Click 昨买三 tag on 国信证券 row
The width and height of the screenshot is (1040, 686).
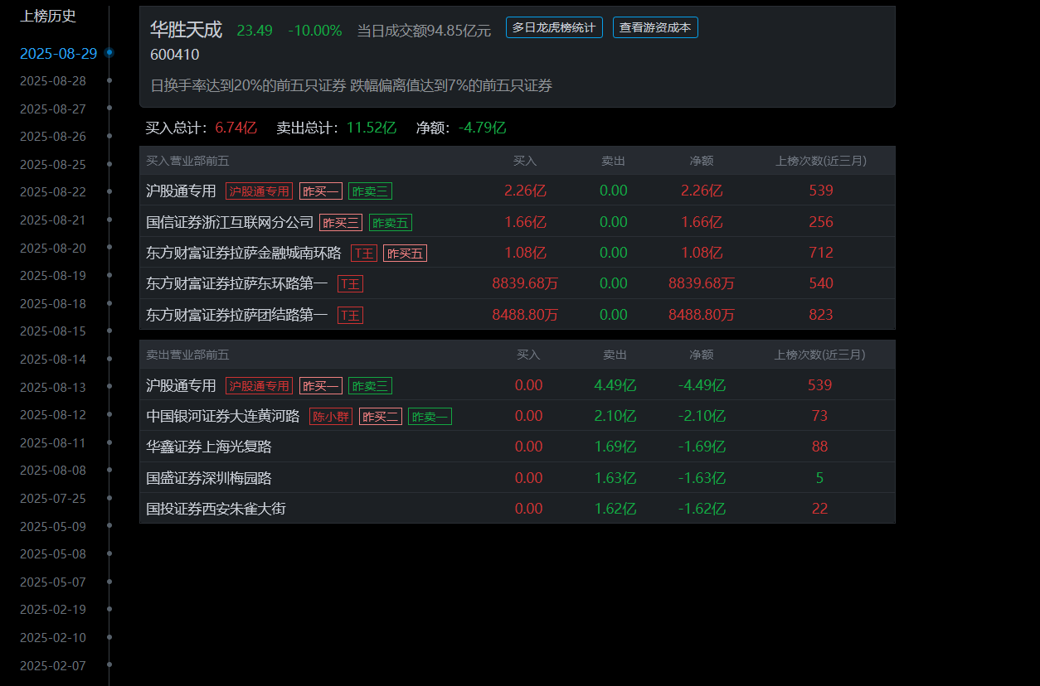tap(341, 223)
